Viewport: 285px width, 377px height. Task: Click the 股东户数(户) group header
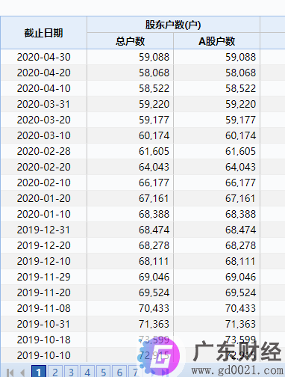coord(173,25)
